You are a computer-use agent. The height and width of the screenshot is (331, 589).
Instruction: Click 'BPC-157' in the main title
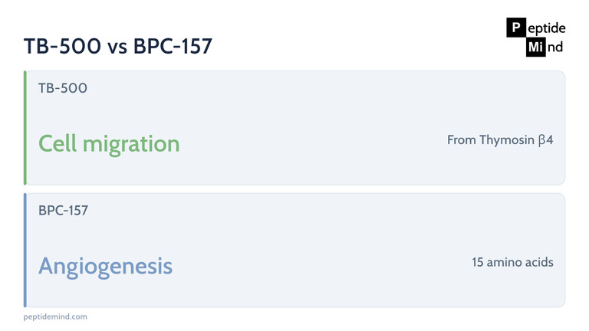tap(173, 46)
